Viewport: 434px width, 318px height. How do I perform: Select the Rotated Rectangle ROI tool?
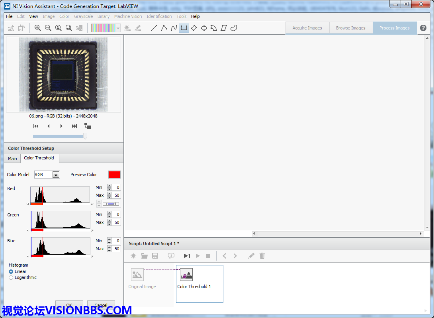(x=194, y=28)
